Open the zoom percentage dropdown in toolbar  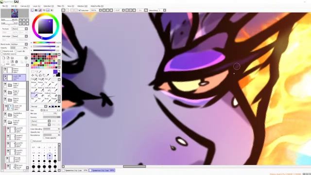[x=100, y=10]
